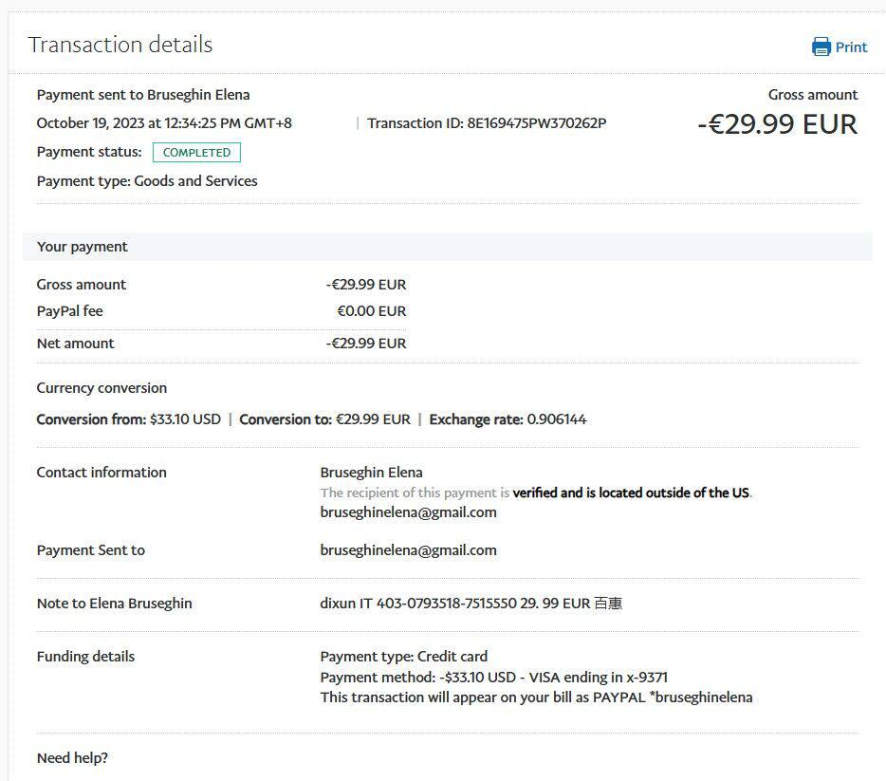Click the Your payment section header
The image size is (886, 781).
(x=83, y=247)
